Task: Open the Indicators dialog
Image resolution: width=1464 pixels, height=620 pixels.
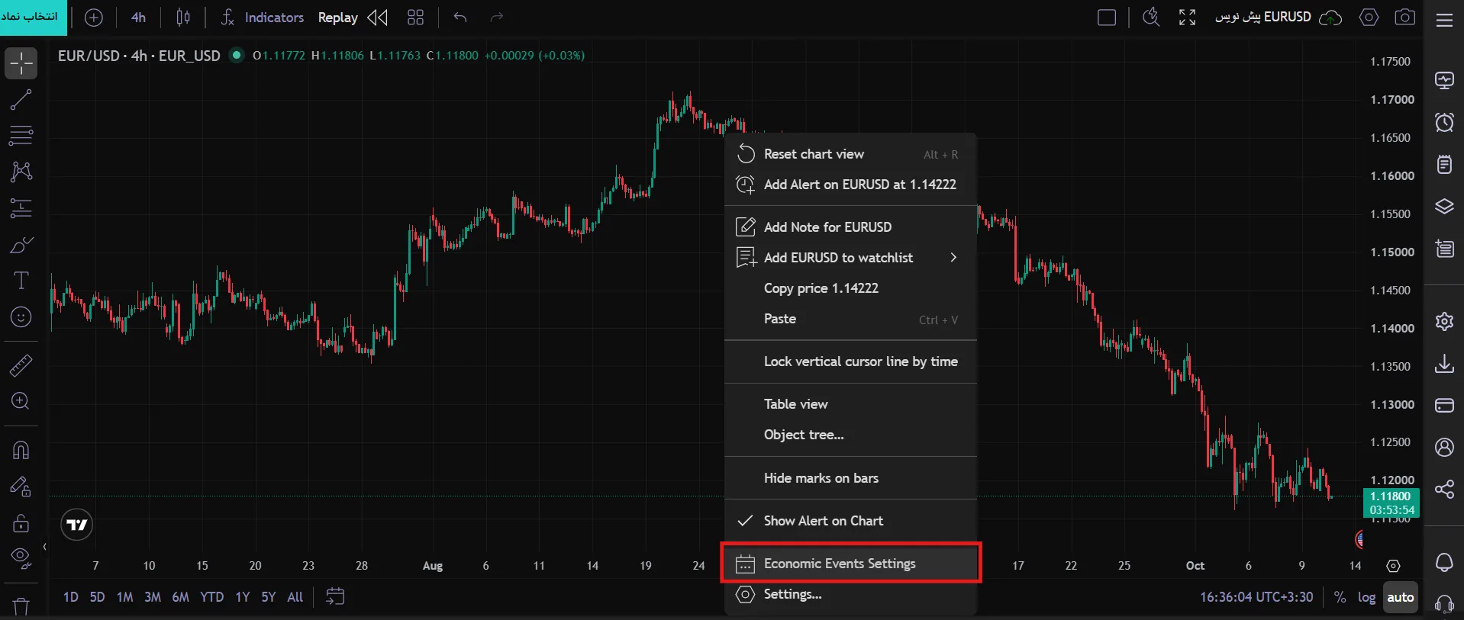Action: click(262, 18)
